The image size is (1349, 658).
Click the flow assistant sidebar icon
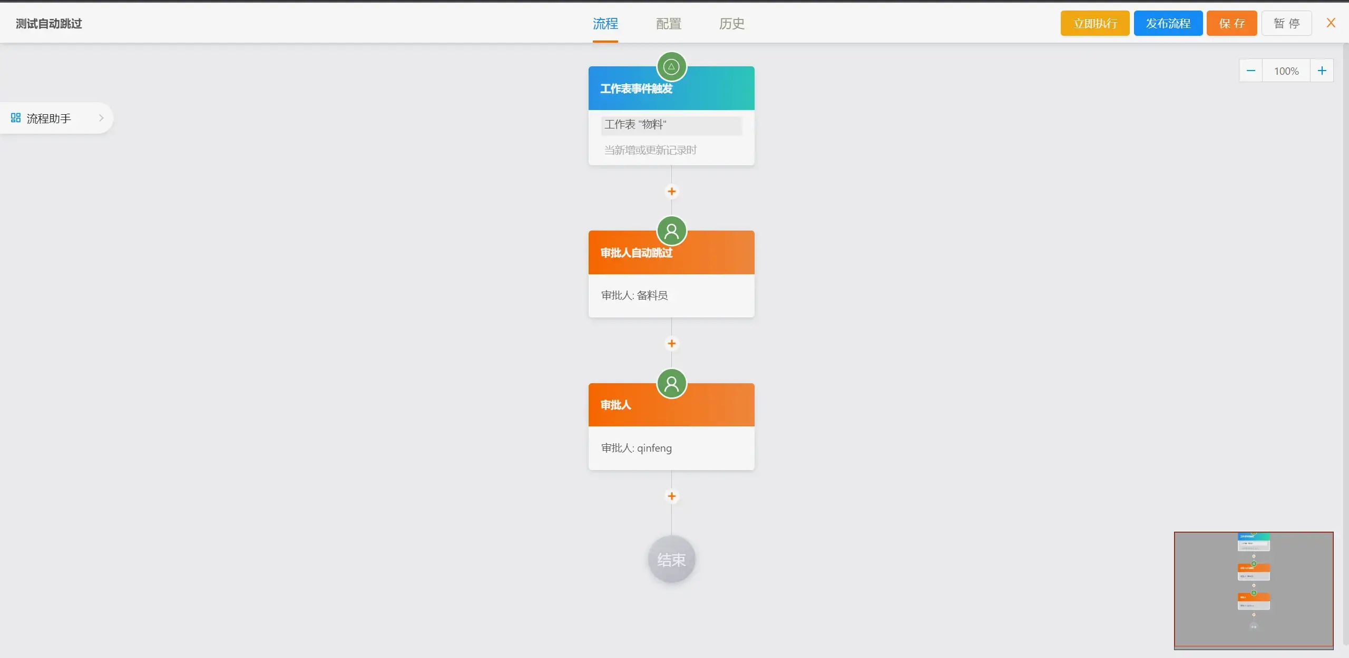tap(15, 118)
